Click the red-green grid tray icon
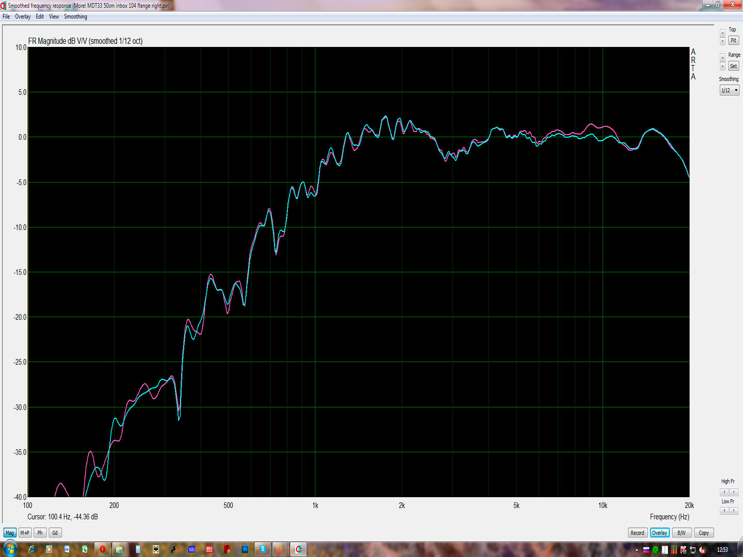 point(674,550)
